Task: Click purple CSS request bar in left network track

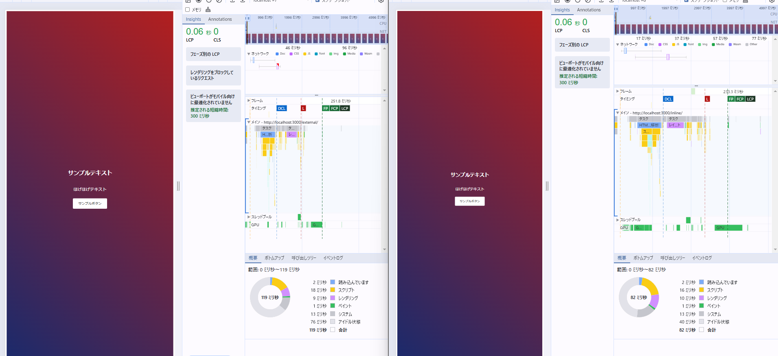Action: tap(278, 66)
